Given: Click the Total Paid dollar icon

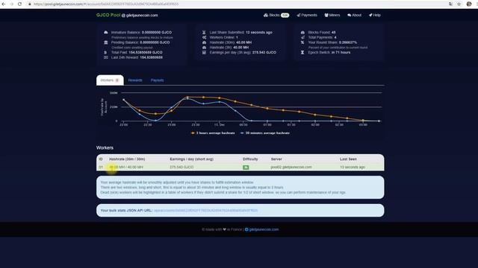Looking at the screenshot, I should (x=105, y=52).
